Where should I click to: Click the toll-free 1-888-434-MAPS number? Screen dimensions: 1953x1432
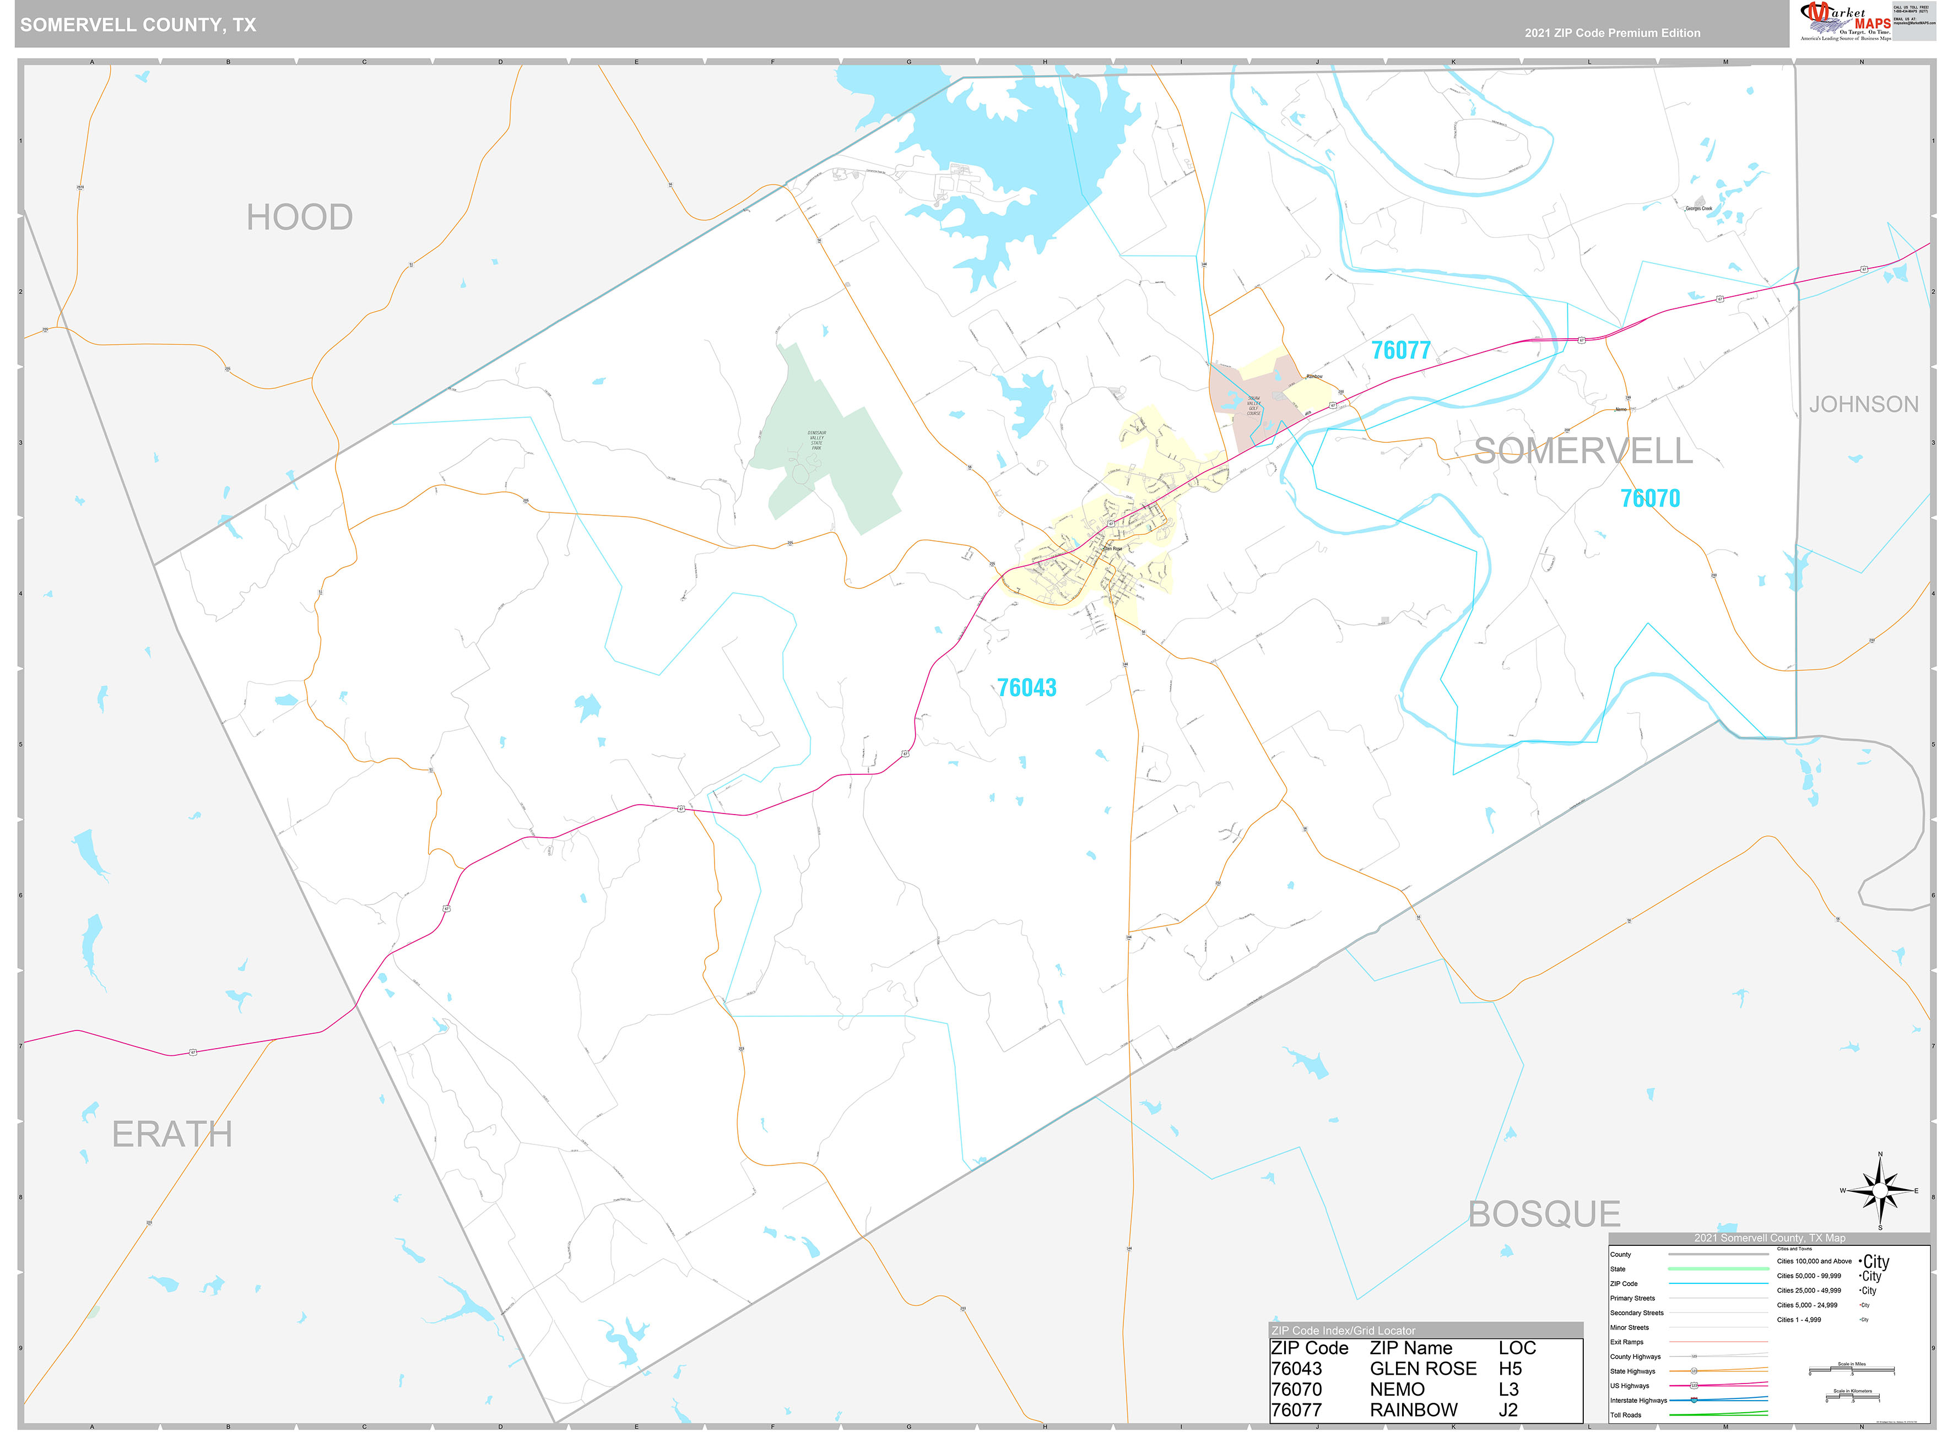pos(1911,11)
